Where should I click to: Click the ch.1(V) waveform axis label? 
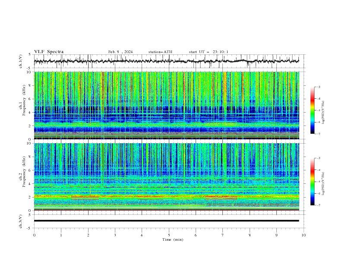pos(21,61)
